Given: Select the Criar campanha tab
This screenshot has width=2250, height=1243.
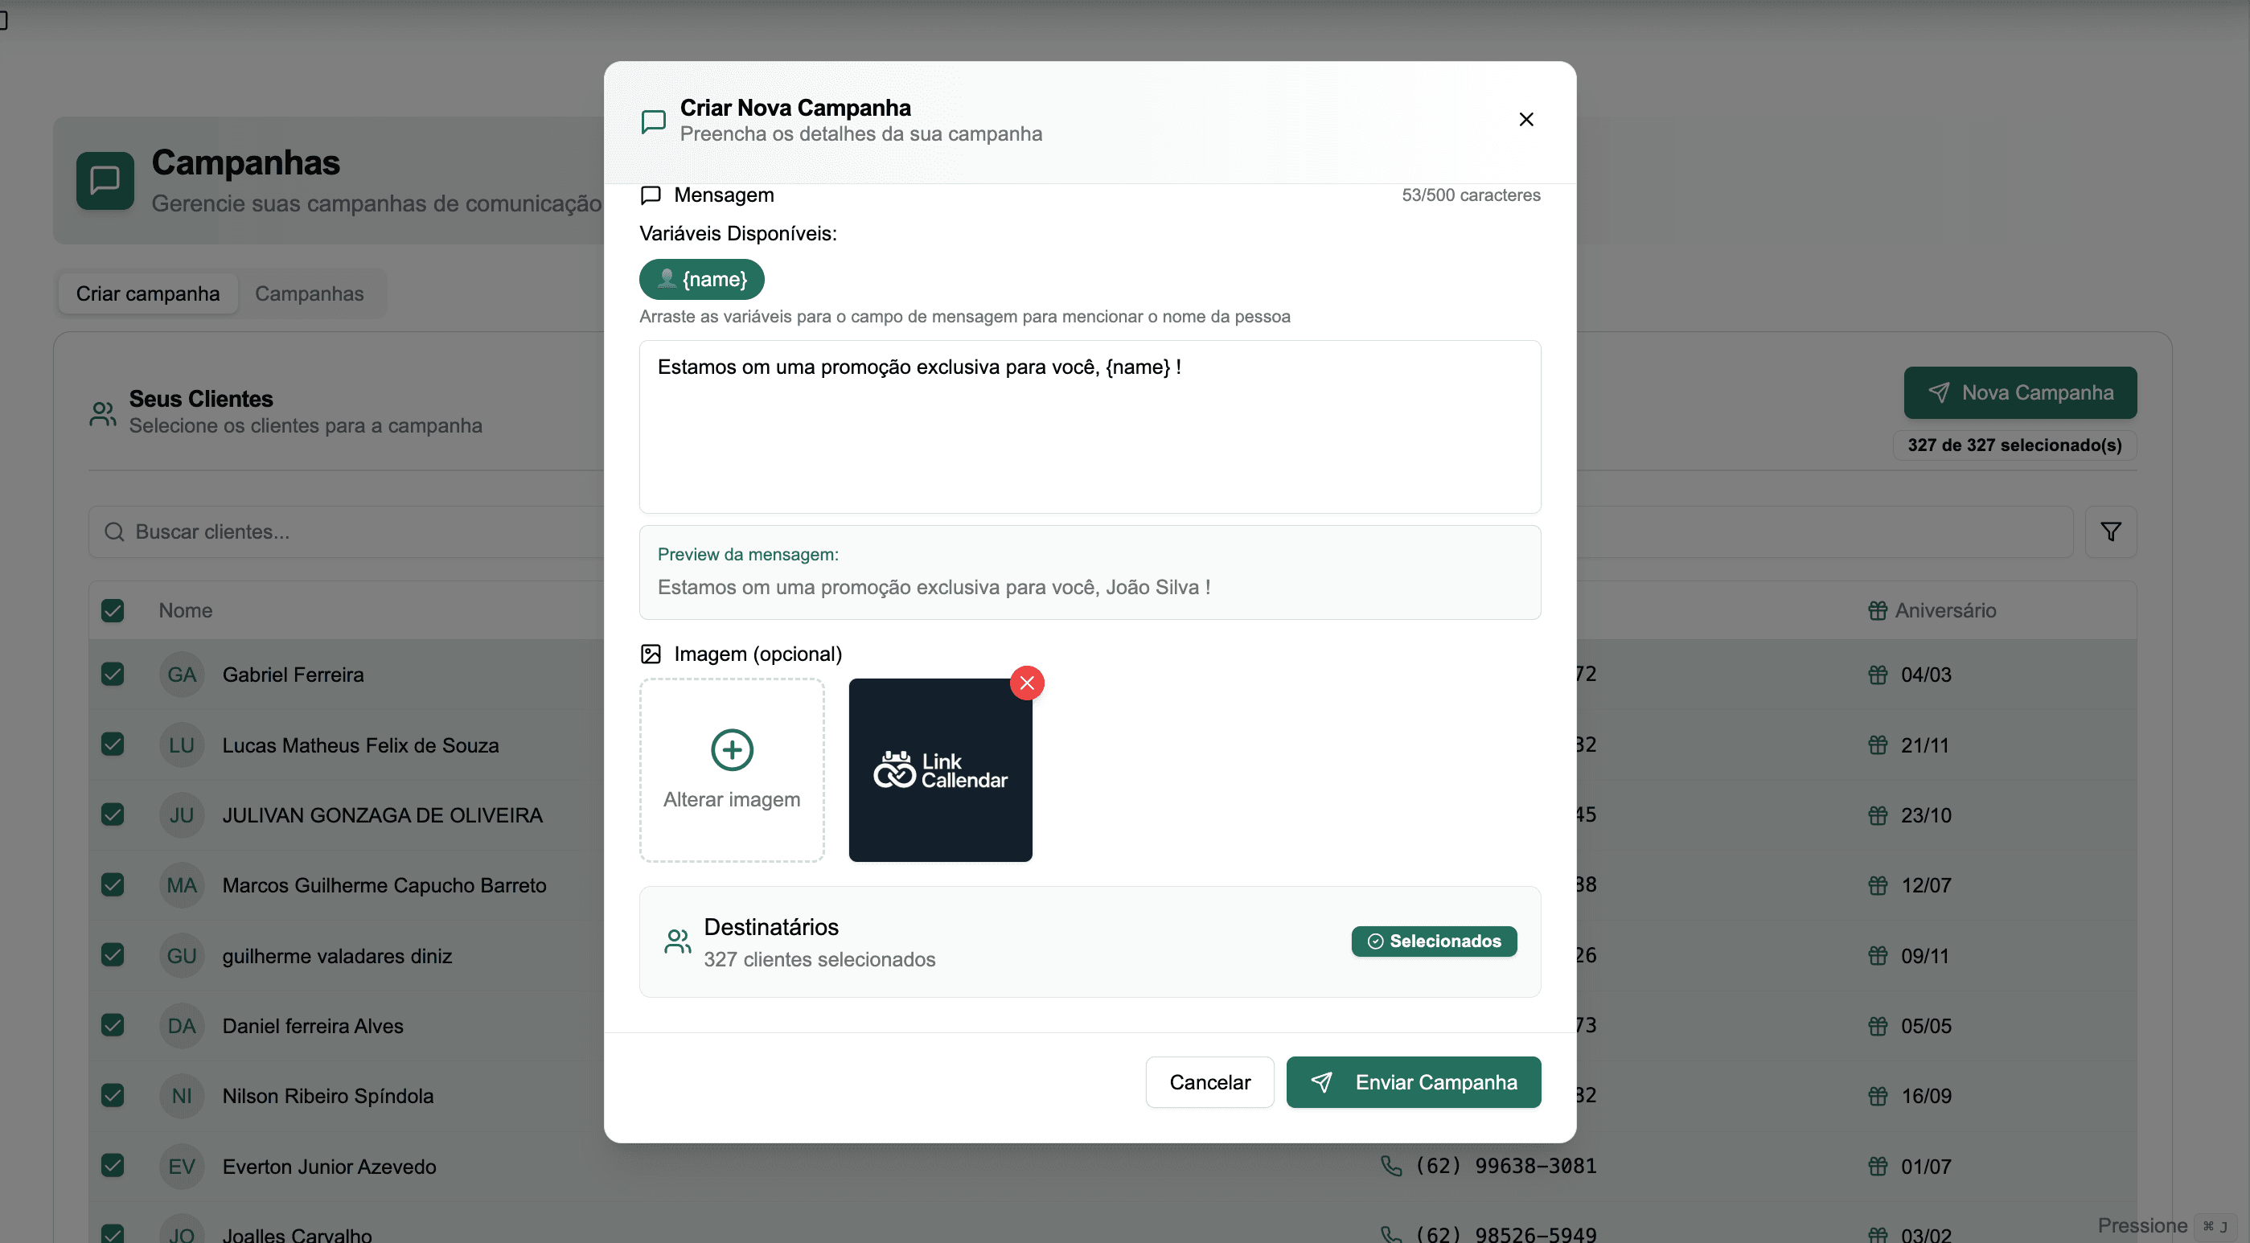Looking at the screenshot, I should click(148, 293).
